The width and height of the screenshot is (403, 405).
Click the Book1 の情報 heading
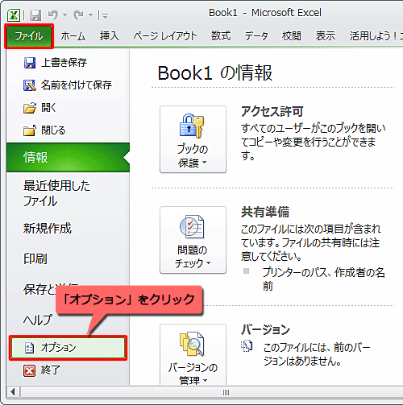(215, 73)
